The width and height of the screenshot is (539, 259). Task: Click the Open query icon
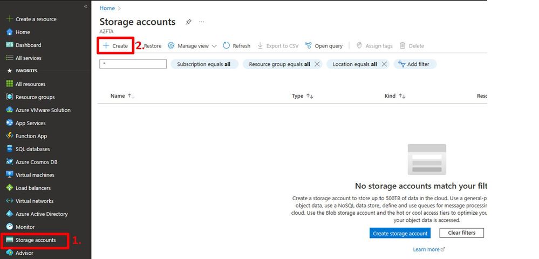[x=308, y=45]
